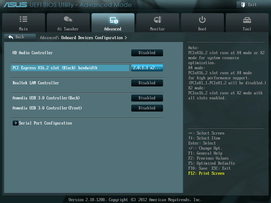Image resolution: width=271 pixels, height=203 pixels.
Task: Open Asmedia USB 3.0 Controller(Front) value dropdown
Action: [147, 108]
